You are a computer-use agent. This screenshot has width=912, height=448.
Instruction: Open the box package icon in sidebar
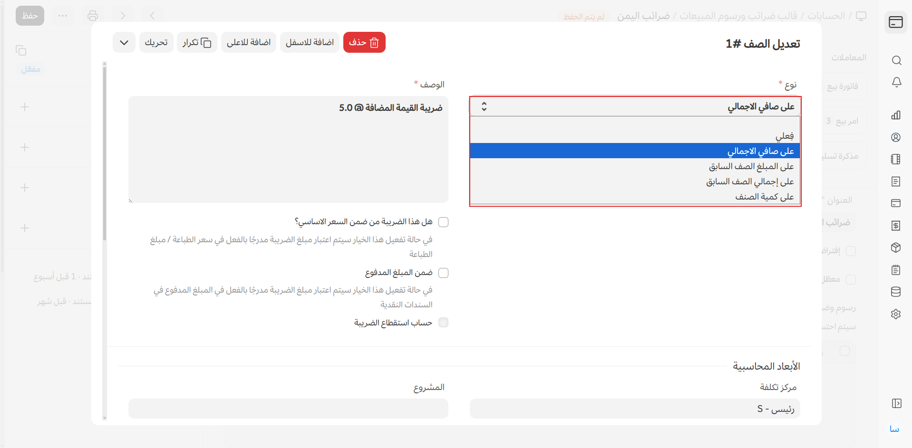[x=896, y=248]
